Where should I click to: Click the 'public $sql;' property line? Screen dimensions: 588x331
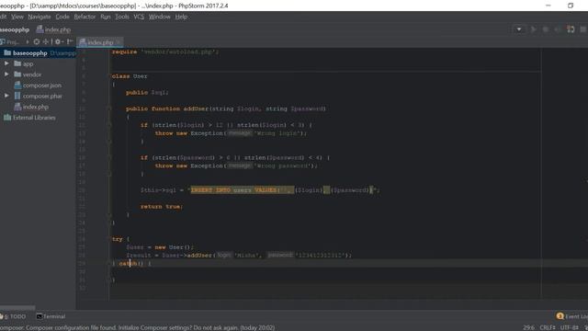(x=147, y=92)
